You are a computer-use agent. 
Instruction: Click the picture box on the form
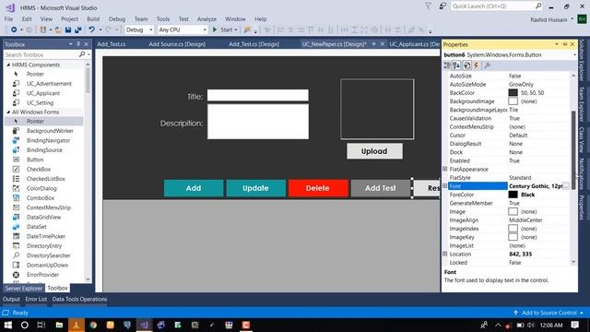[x=377, y=109]
